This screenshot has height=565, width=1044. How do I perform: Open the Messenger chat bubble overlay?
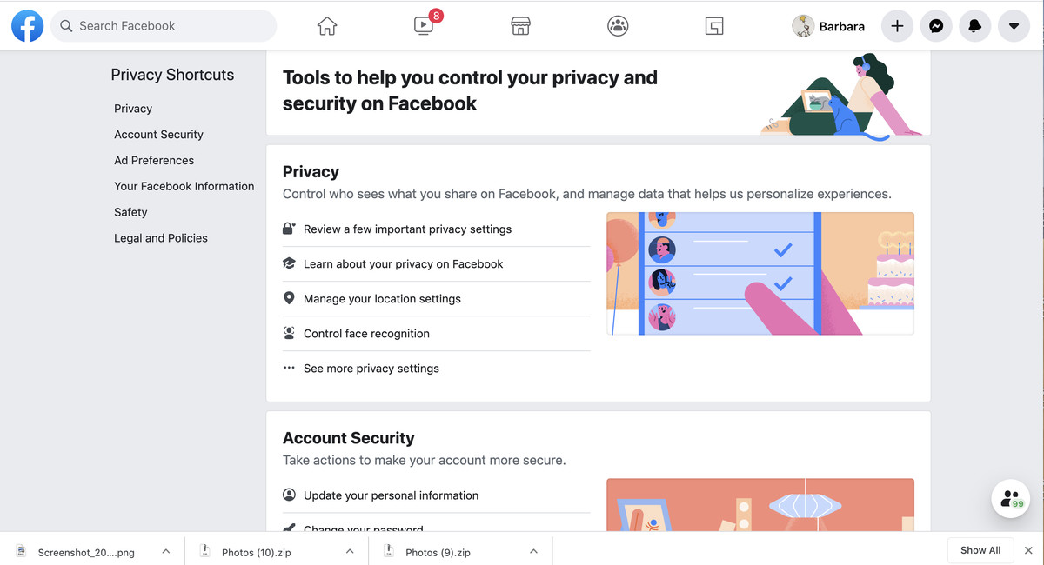click(1010, 498)
